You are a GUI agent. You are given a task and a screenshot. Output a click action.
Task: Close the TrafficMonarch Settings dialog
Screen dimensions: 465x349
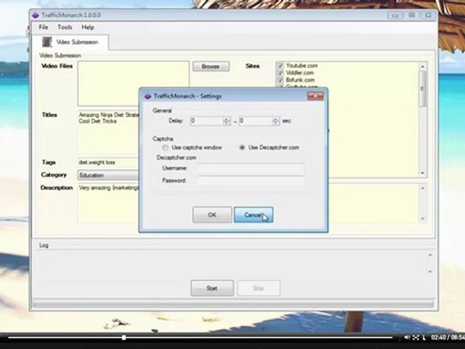[x=315, y=96]
